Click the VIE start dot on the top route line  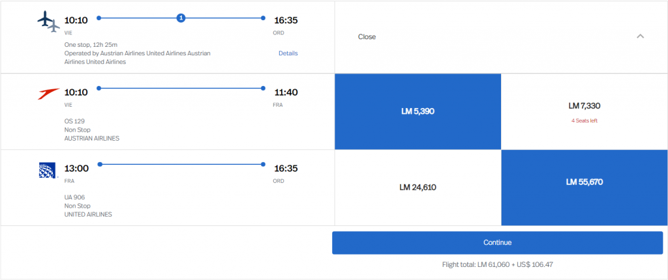[x=99, y=18]
